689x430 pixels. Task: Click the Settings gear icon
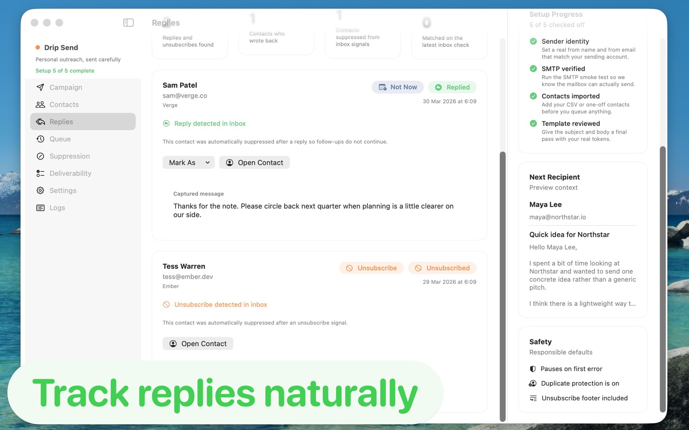[40, 190]
